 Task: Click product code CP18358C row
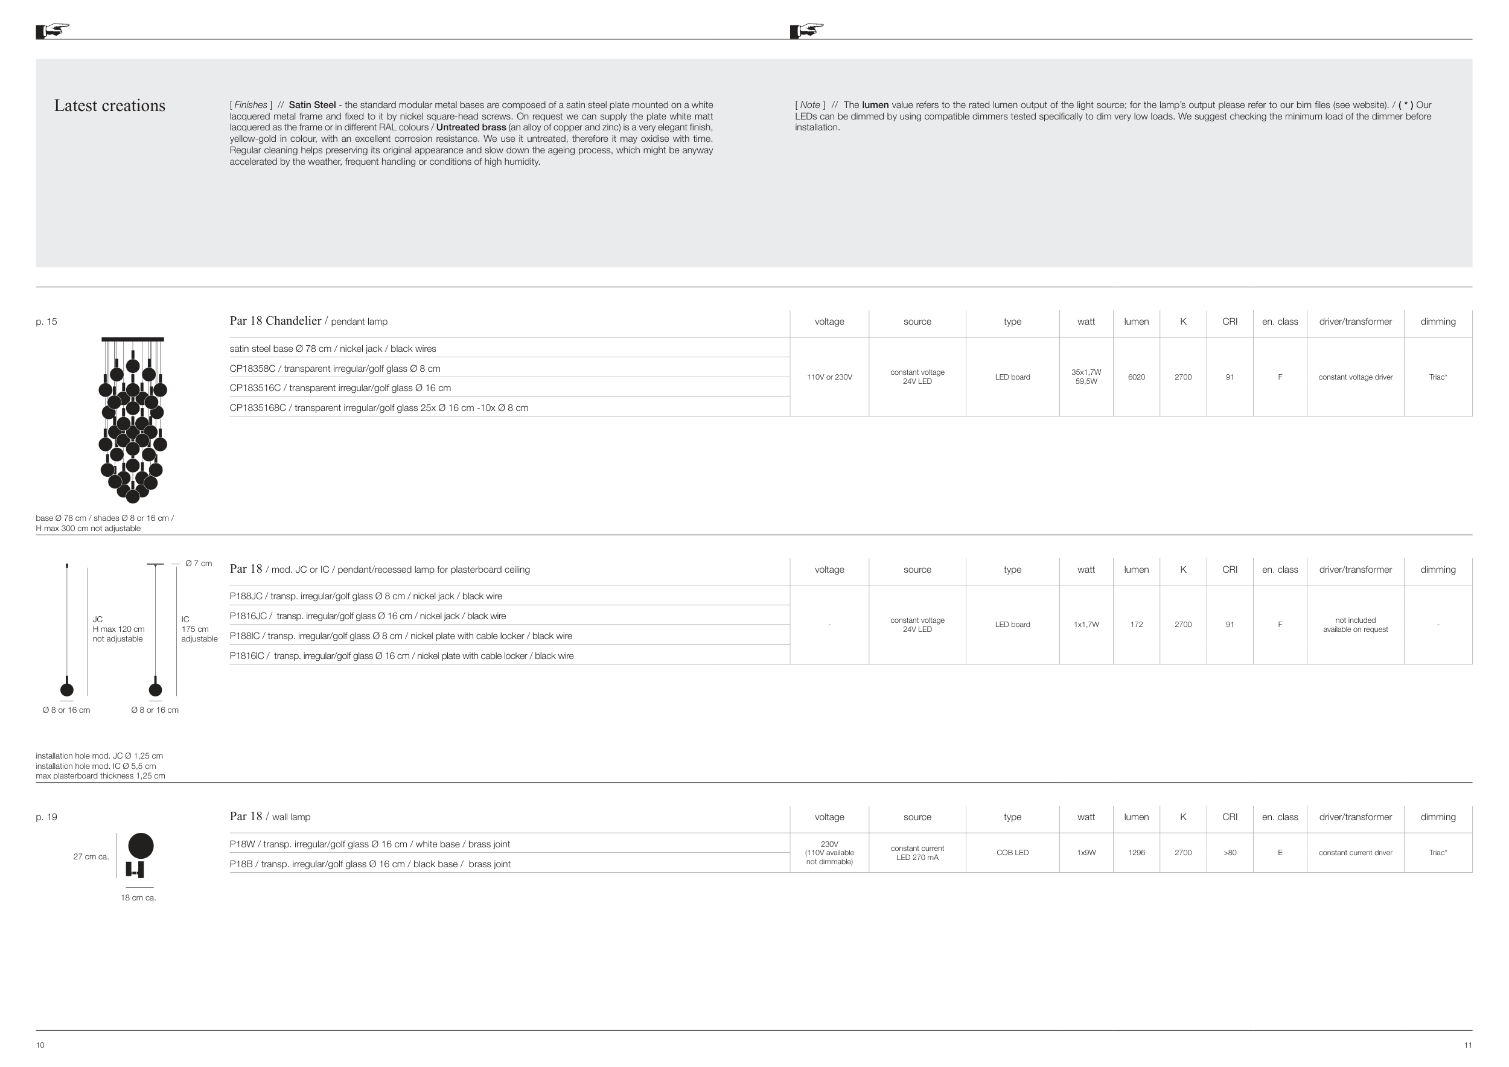point(335,369)
